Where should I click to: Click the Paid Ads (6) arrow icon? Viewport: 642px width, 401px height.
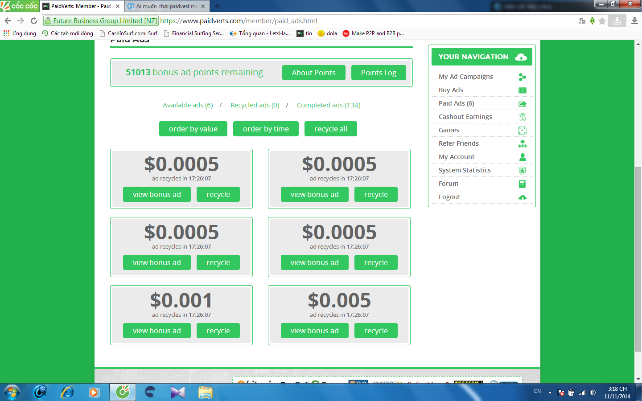pos(523,104)
